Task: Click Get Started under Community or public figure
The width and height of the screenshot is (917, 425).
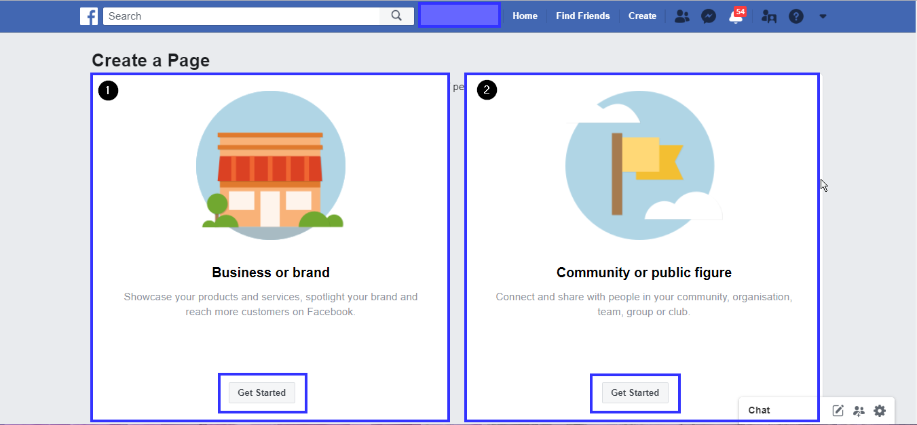Action: click(x=635, y=392)
